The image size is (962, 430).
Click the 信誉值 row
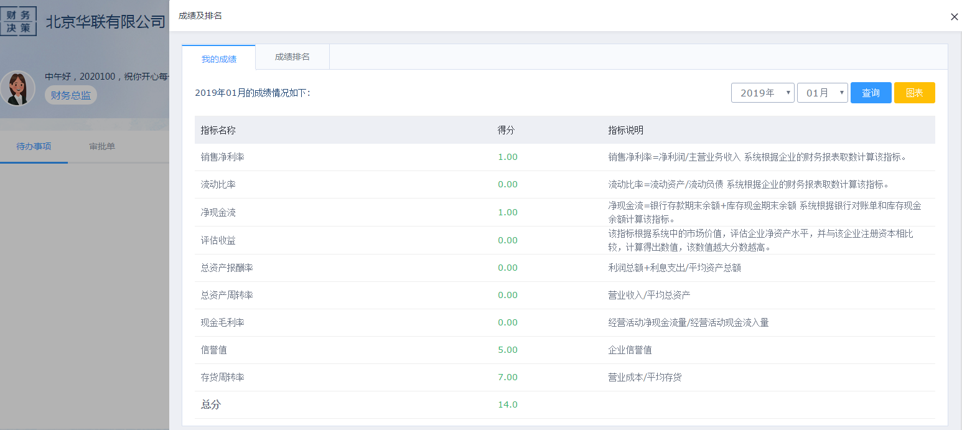(214, 350)
